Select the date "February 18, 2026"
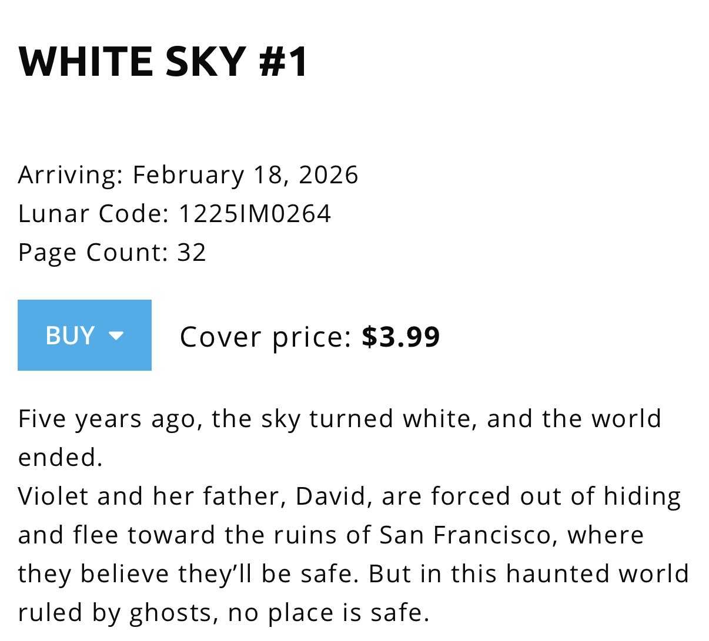The width and height of the screenshot is (709, 641). click(245, 174)
